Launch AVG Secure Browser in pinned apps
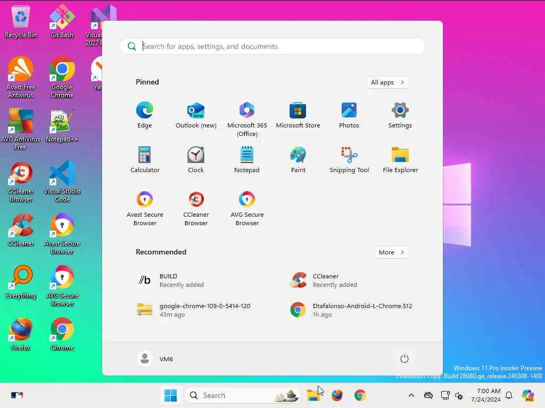Screen dimensions: 545x408 pyautogui.click(x=247, y=208)
